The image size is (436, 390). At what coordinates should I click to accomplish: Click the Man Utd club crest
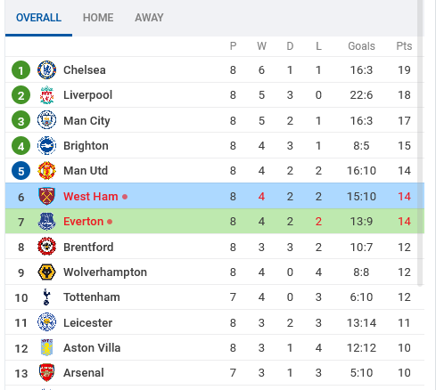point(46,171)
